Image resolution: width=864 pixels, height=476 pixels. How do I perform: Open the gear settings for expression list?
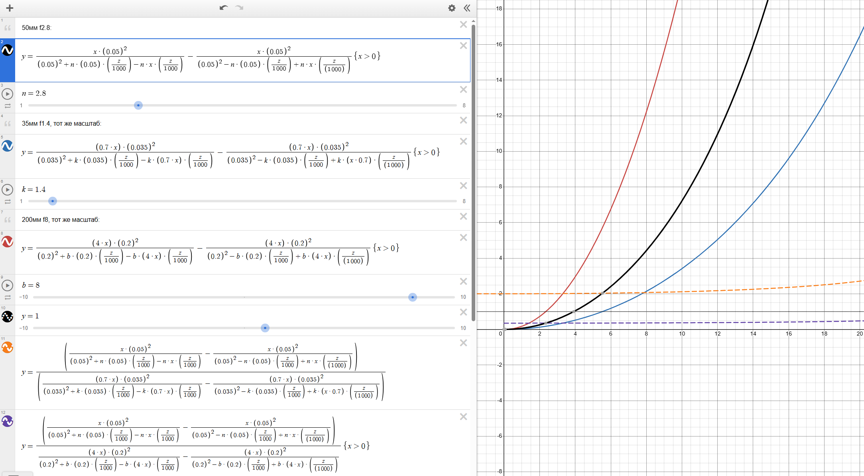click(451, 8)
